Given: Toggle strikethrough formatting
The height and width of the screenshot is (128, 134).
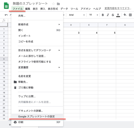Looking at the screenshot, I should [113, 15].
